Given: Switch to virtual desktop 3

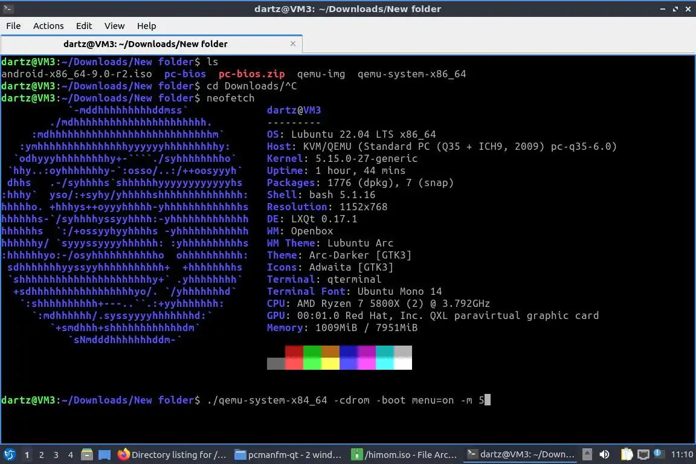Looking at the screenshot, I should point(56,455).
